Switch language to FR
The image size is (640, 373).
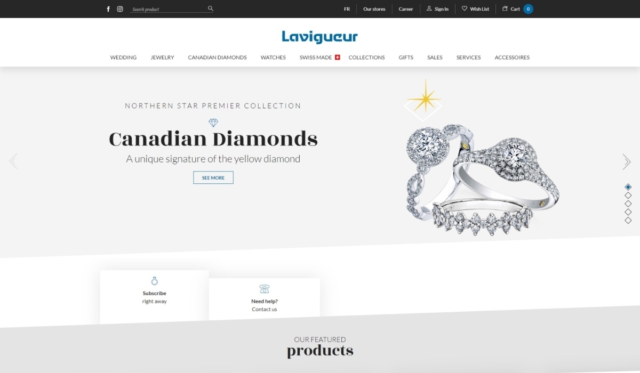click(x=347, y=9)
